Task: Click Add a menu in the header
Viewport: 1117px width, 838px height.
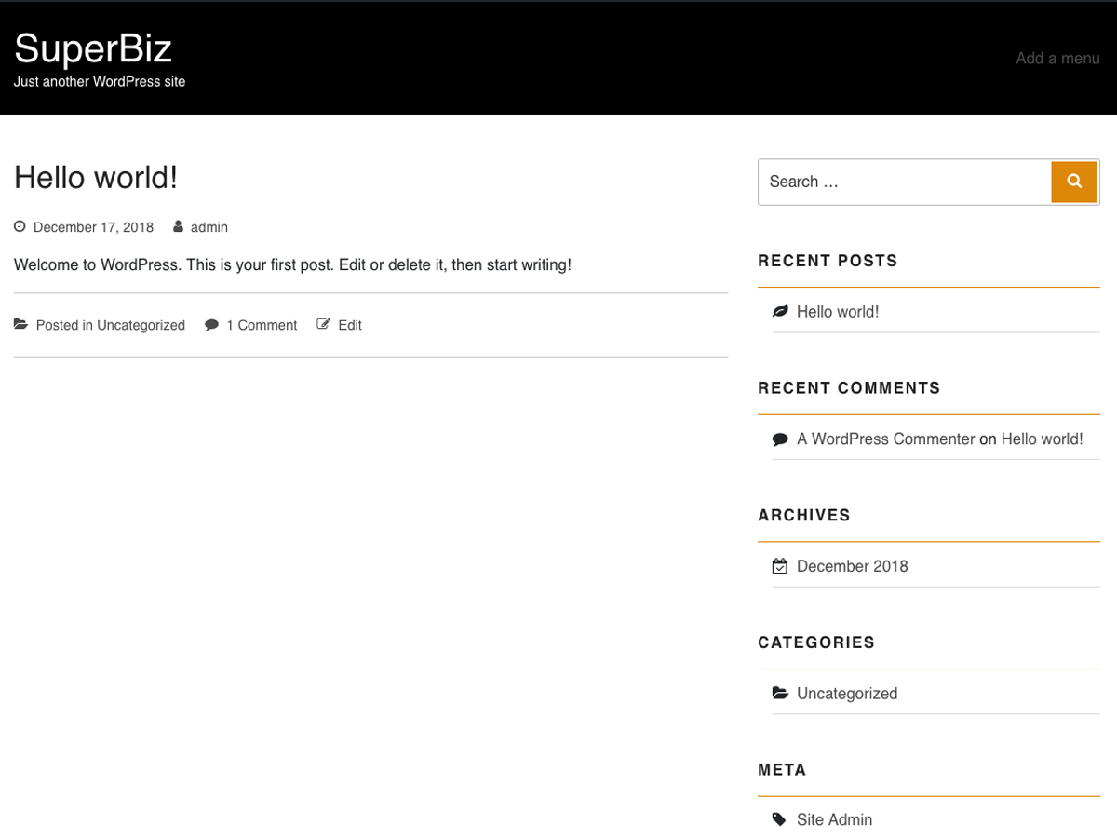Action: point(1057,58)
